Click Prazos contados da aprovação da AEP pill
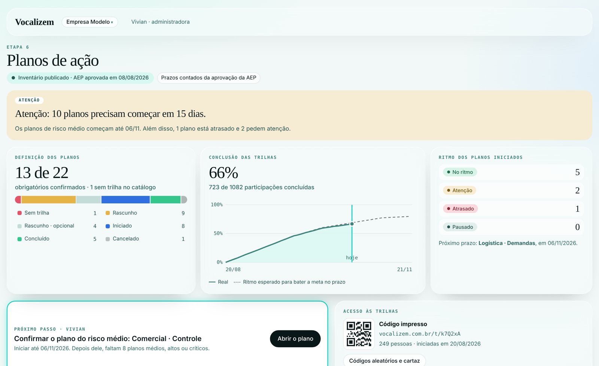This screenshot has height=366, width=599. click(x=209, y=78)
